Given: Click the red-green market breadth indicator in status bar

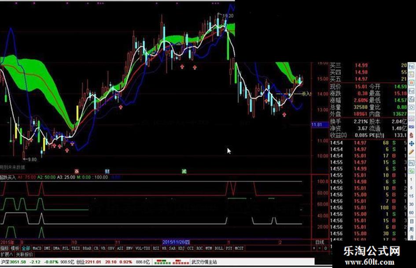Looking at the screenshot, I should pyautogui.click(x=171, y=262).
